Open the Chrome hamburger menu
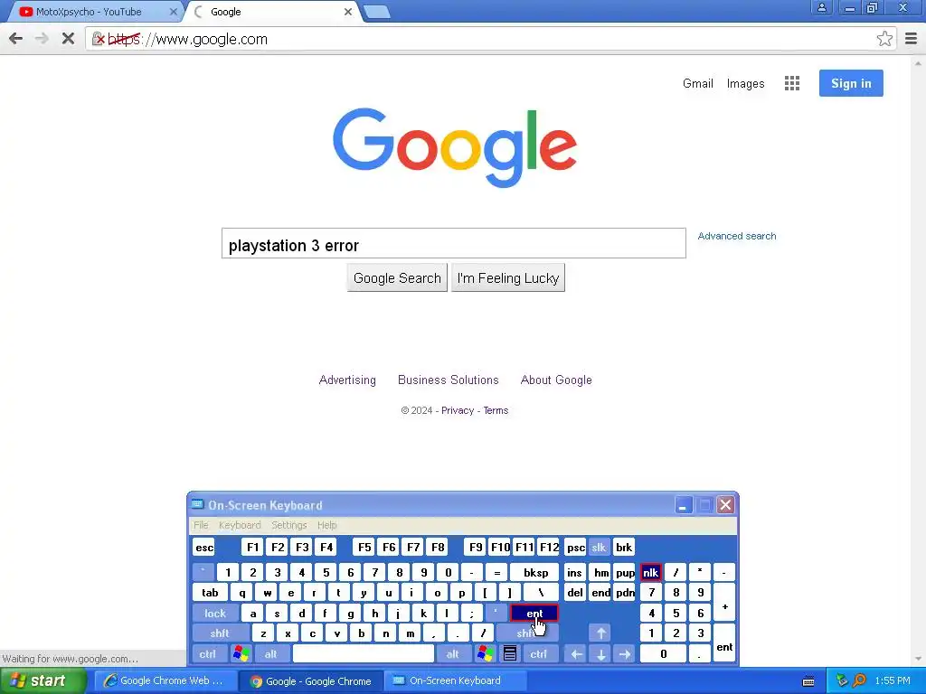The width and height of the screenshot is (926, 694). click(x=912, y=39)
